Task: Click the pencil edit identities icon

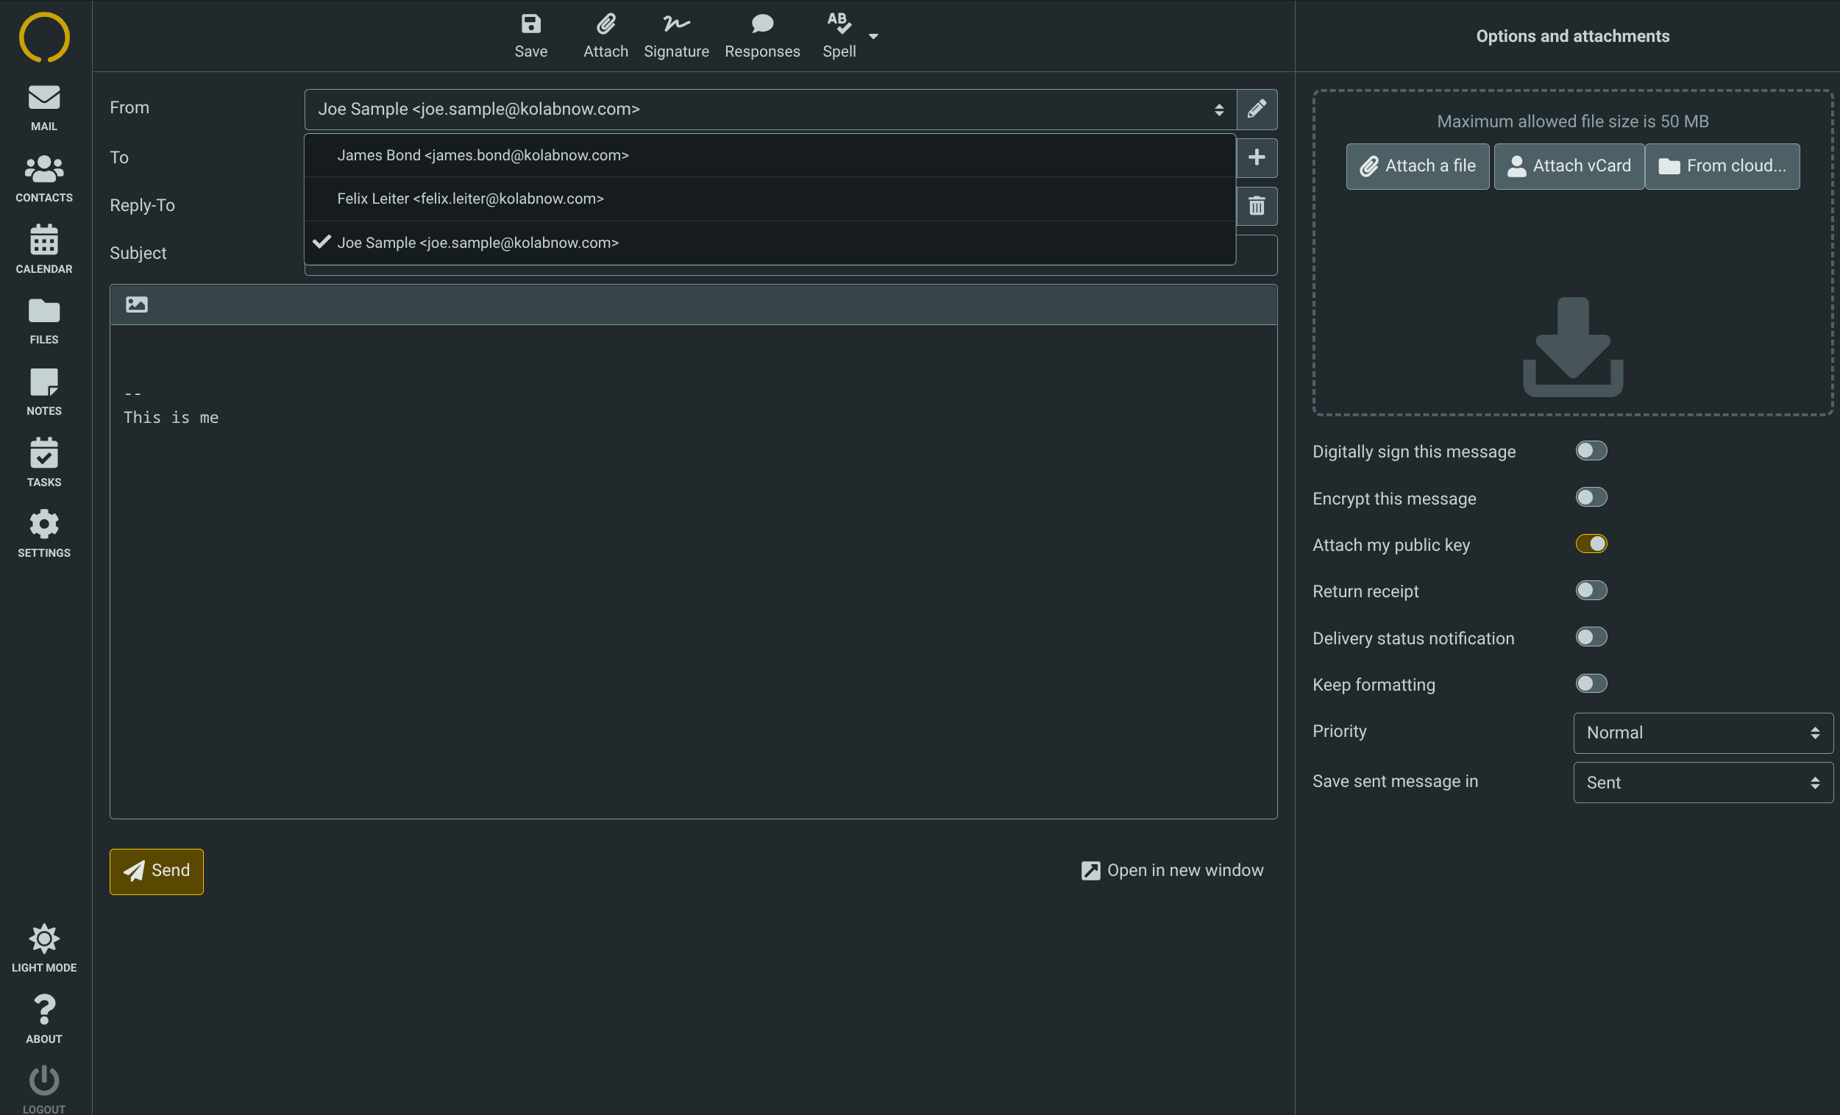Action: point(1256,109)
